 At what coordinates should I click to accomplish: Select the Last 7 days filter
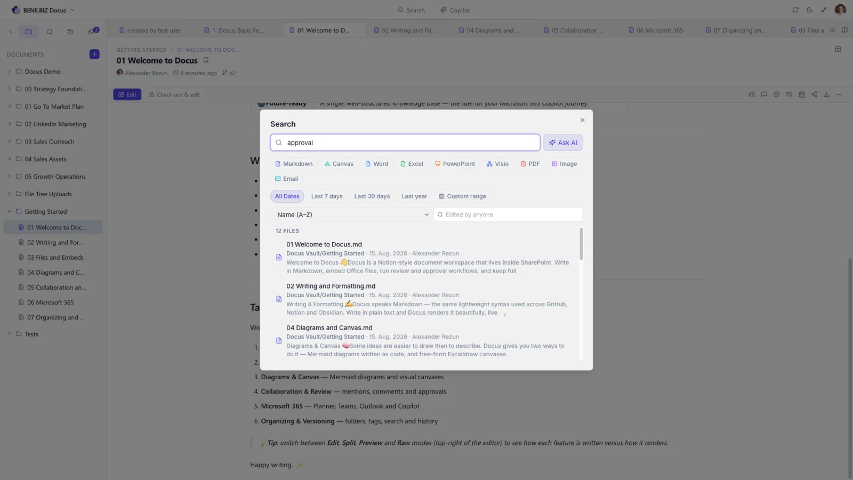coord(327,196)
